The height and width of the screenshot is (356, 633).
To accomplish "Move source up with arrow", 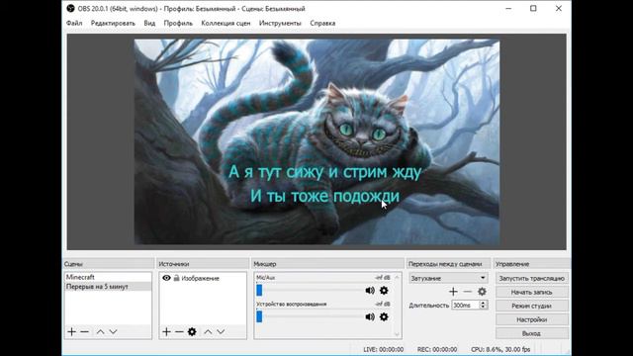I will [x=208, y=332].
